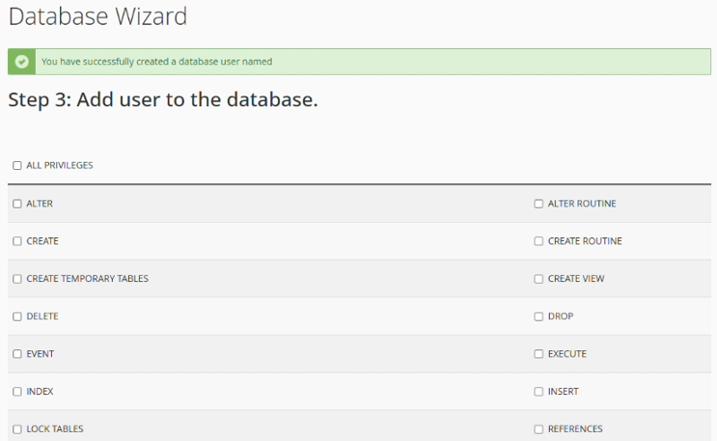Image resolution: width=717 pixels, height=441 pixels.
Task: Enable the DELETE privilege checkbox
Action: 17,317
